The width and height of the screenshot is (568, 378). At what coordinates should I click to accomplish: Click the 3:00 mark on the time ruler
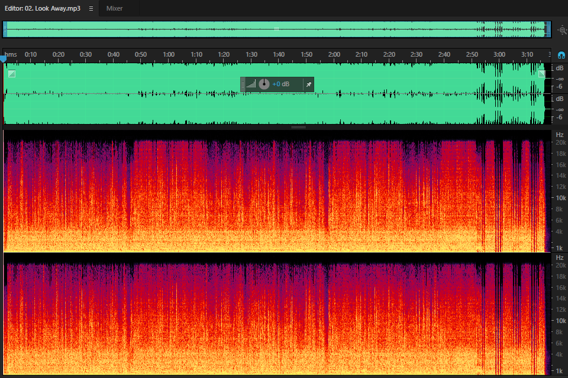point(499,54)
